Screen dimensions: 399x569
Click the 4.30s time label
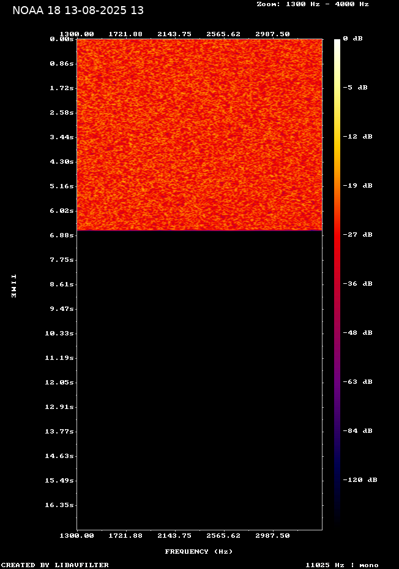pos(62,162)
